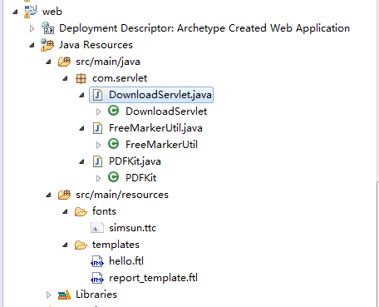Image resolution: width=379 pixels, height=307 pixels.
Task: Click the PDFKit class icon
Action: [114, 177]
